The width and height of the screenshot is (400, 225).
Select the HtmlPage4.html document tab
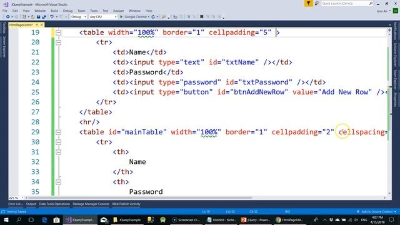[x=21, y=25]
